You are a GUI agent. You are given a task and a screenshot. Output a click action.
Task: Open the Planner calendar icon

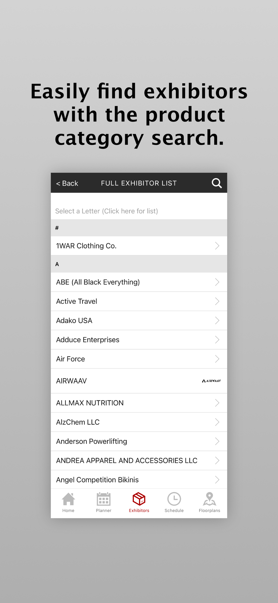pyautogui.click(x=103, y=499)
